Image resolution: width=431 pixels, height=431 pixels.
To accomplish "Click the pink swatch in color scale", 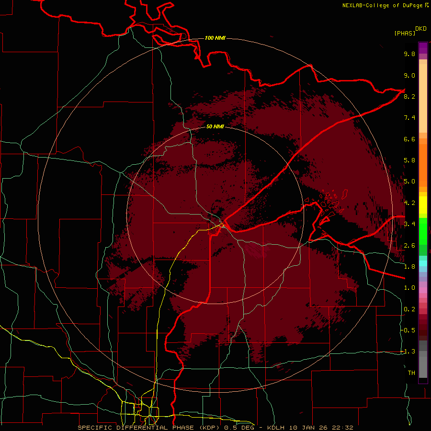I will pos(423,290).
